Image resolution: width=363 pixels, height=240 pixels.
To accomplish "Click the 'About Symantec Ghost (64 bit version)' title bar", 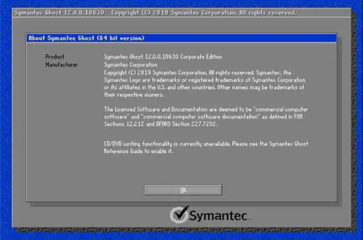I will click(181, 38).
